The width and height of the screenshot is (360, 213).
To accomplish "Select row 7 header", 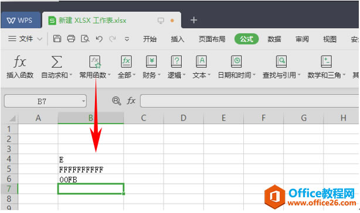I will pyautogui.click(x=9, y=189).
